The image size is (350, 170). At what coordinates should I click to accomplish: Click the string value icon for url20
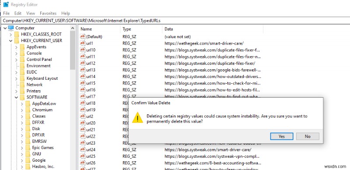[83, 123]
